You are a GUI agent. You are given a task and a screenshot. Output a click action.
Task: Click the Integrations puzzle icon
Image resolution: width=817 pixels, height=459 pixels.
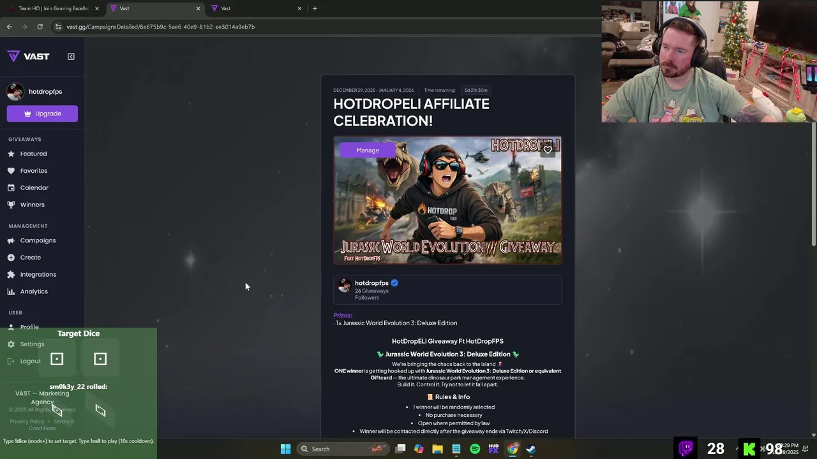click(x=11, y=274)
